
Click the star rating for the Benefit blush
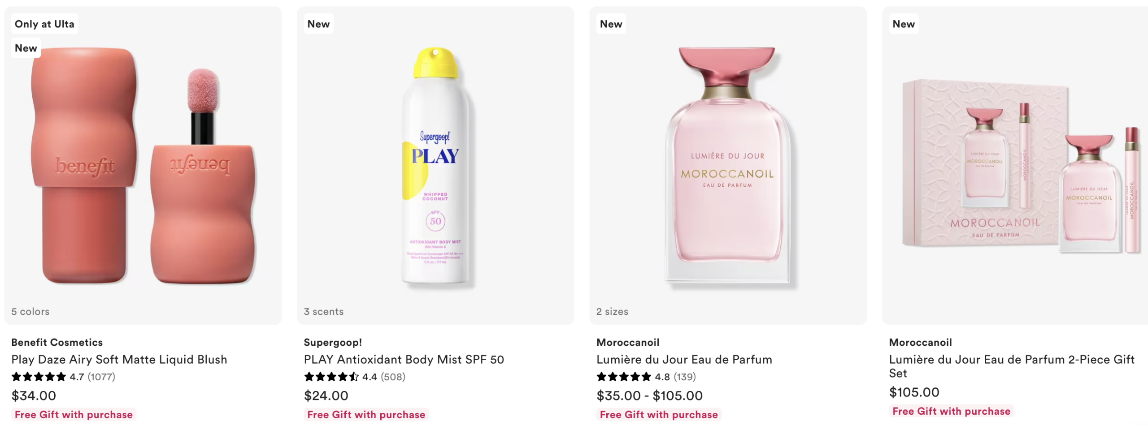click(x=63, y=377)
